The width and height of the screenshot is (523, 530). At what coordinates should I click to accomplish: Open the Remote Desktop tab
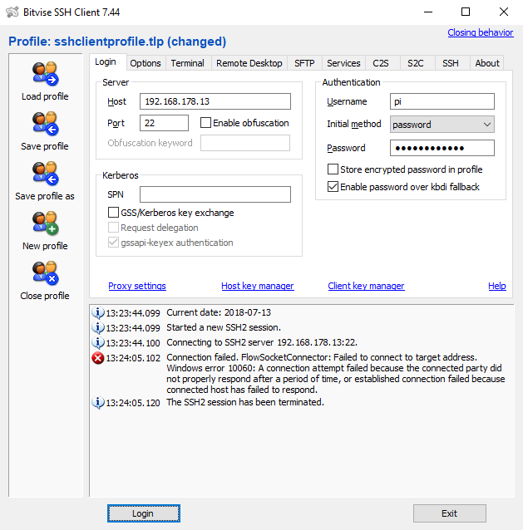(x=249, y=63)
